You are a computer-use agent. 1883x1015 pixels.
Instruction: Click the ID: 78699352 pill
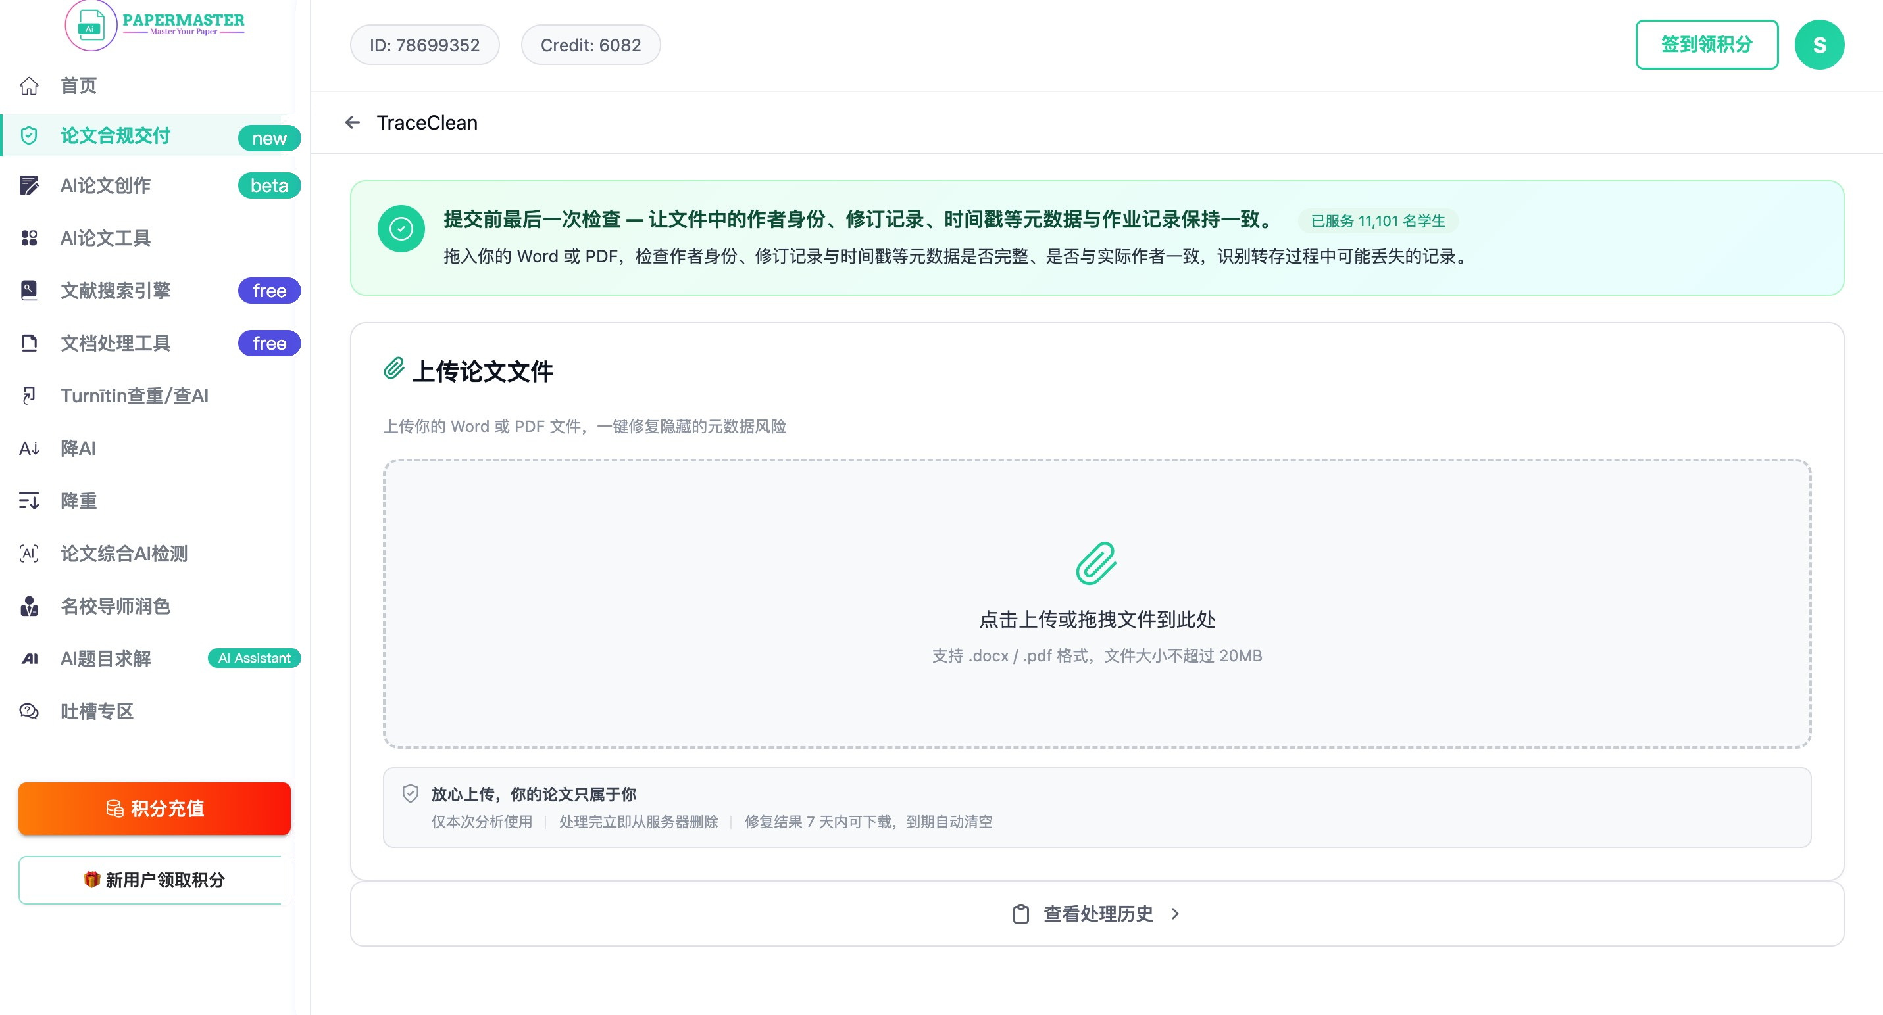[425, 45]
